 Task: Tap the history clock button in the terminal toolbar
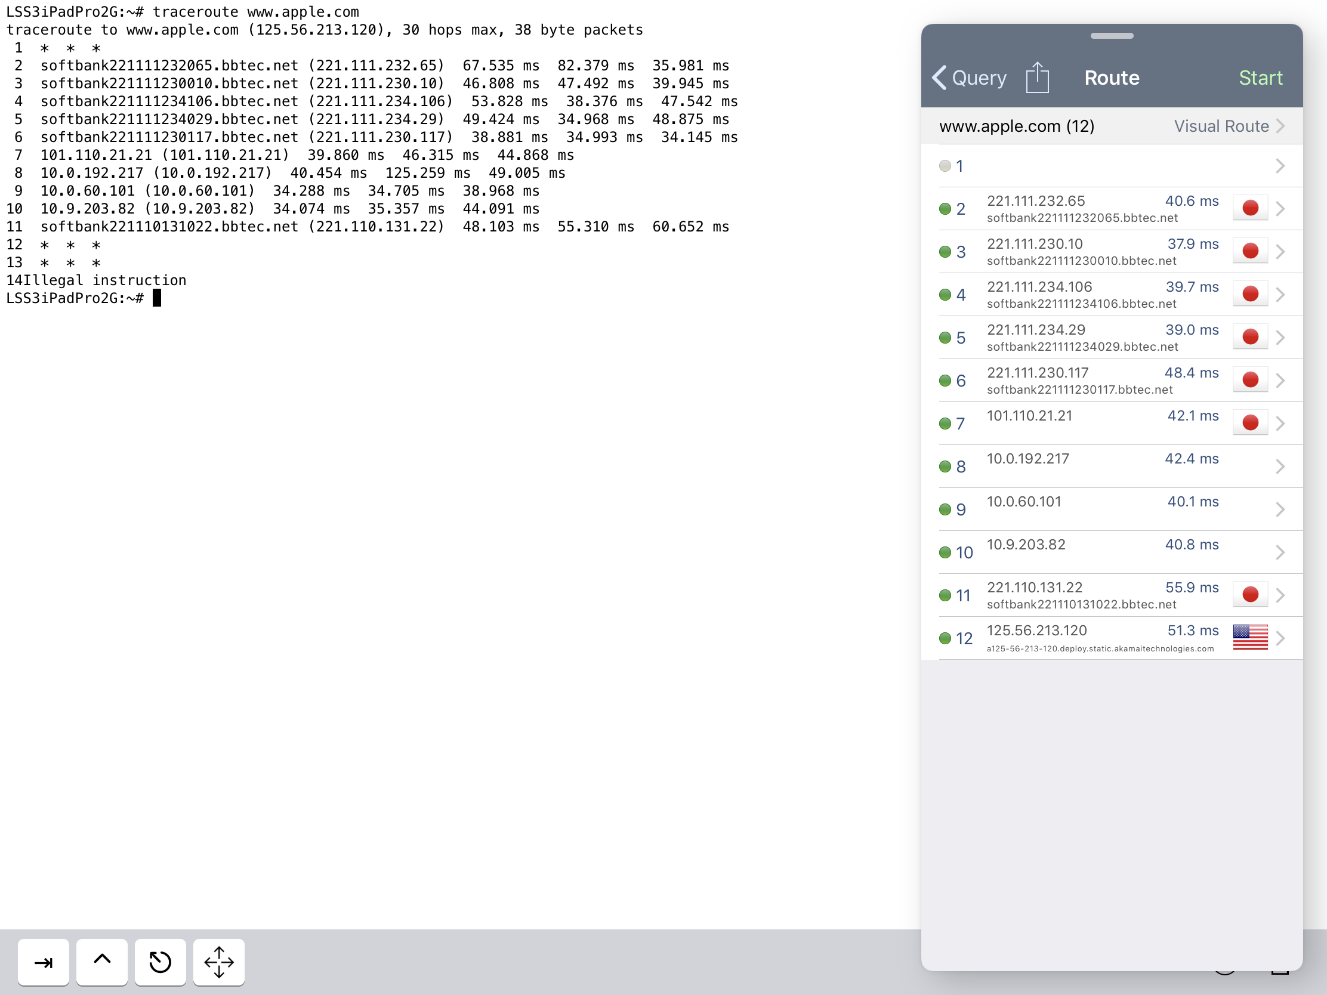pyautogui.click(x=160, y=962)
